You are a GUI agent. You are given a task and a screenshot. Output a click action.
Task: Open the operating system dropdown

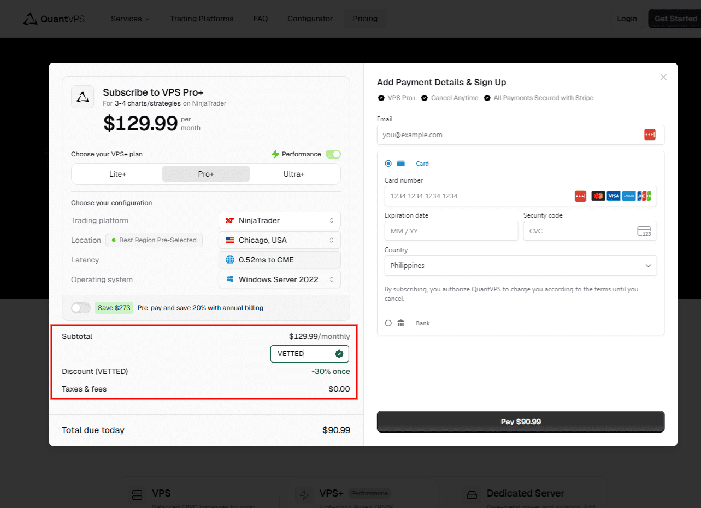click(279, 279)
